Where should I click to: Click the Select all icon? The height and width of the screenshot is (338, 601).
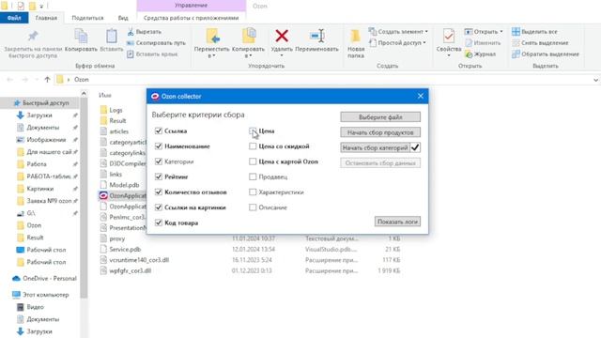[516, 32]
